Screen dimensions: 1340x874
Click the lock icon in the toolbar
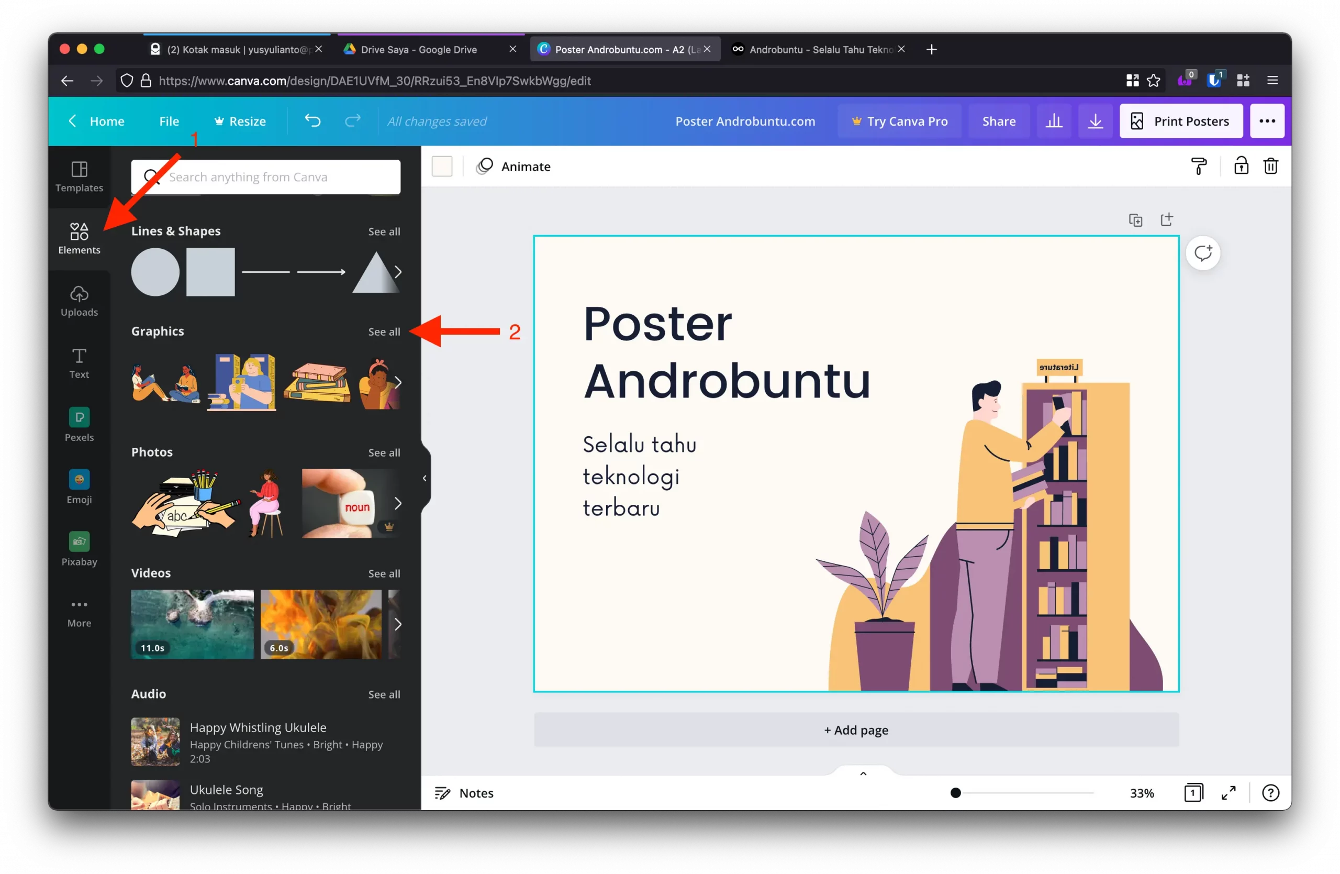click(1241, 166)
